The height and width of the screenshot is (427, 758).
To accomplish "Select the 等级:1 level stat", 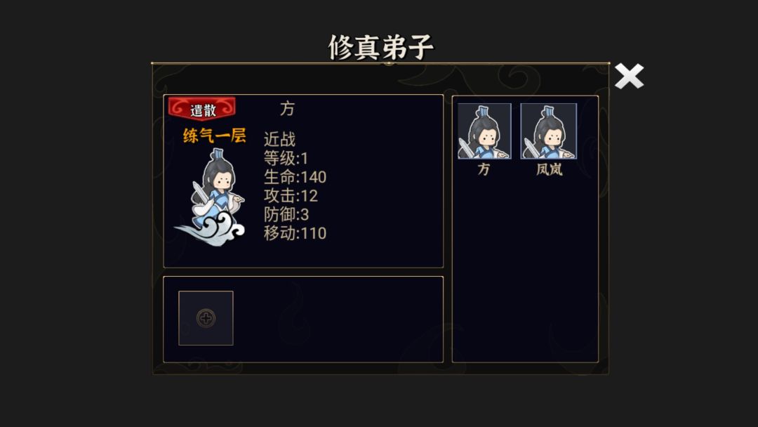I will (286, 158).
